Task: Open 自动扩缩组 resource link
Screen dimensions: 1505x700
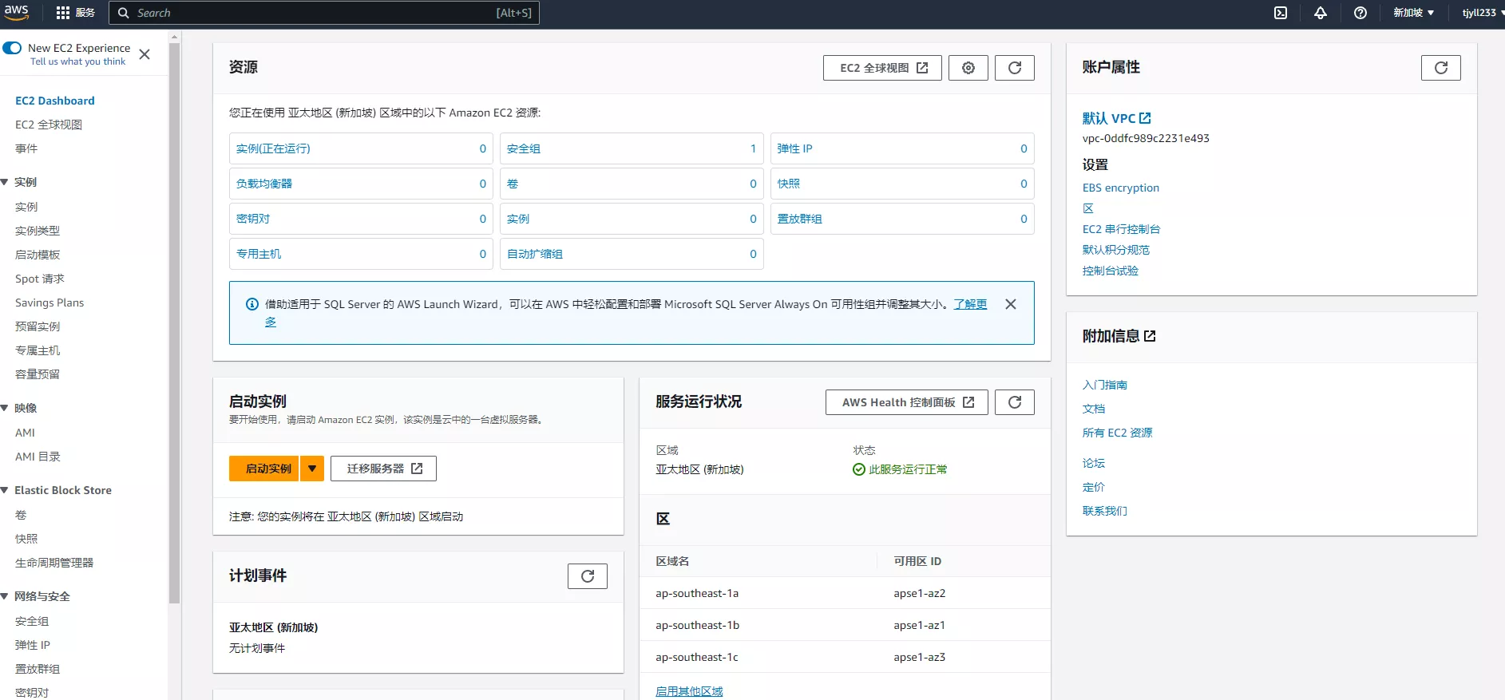Action: tap(535, 254)
